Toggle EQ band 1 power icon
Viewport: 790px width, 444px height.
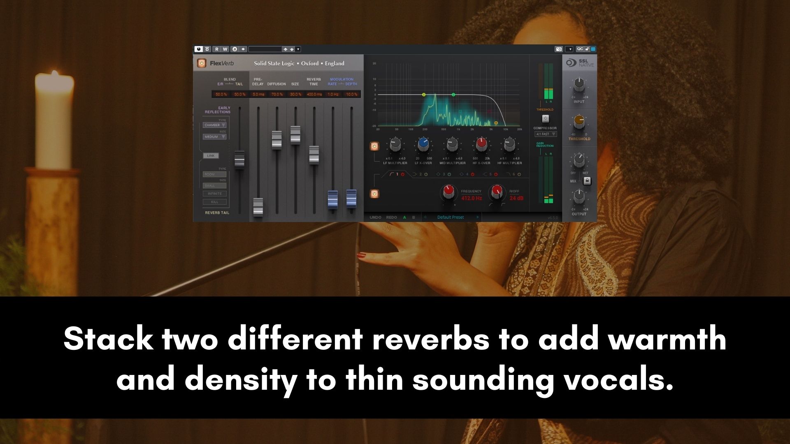[403, 174]
